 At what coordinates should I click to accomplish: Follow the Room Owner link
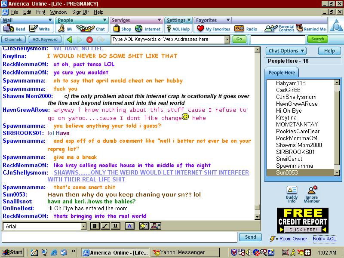pos(293,239)
